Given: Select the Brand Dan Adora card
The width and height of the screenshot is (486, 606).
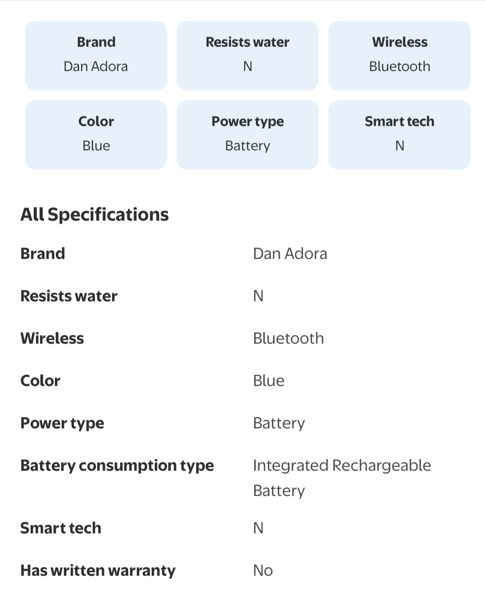Looking at the screenshot, I should pyautogui.click(x=96, y=55).
